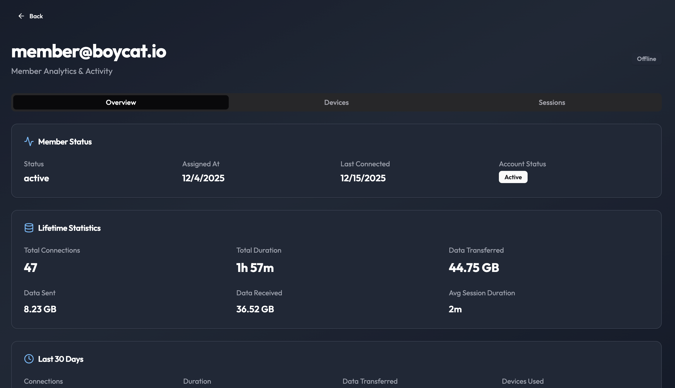Click the Offline status badge
Image resolution: width=675 pixels, height=388 pixels.
point(646,59)
